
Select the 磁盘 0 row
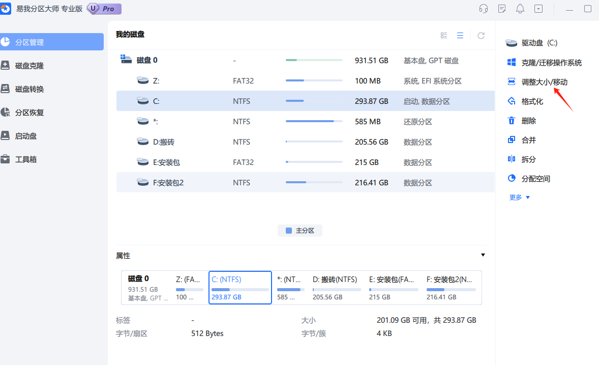coord(305,60)
